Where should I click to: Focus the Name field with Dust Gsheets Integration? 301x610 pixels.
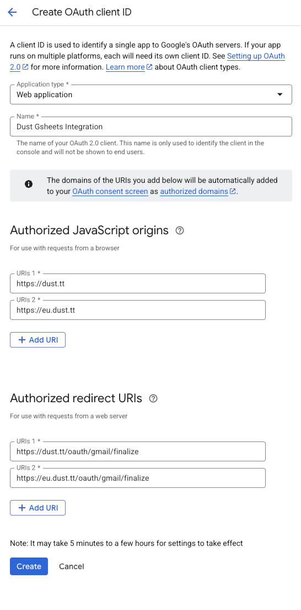pyautogui.click(x=150, y=127)
